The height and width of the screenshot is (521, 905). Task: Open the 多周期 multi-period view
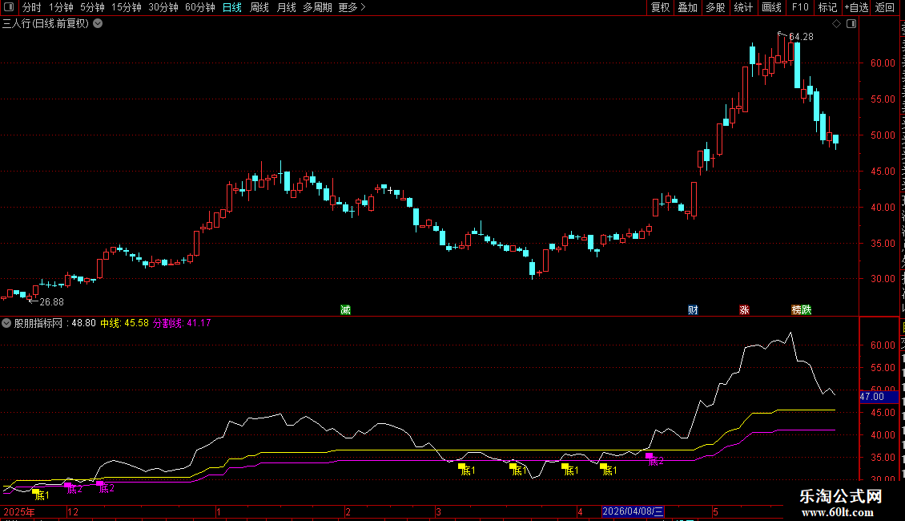coord(317,7)
